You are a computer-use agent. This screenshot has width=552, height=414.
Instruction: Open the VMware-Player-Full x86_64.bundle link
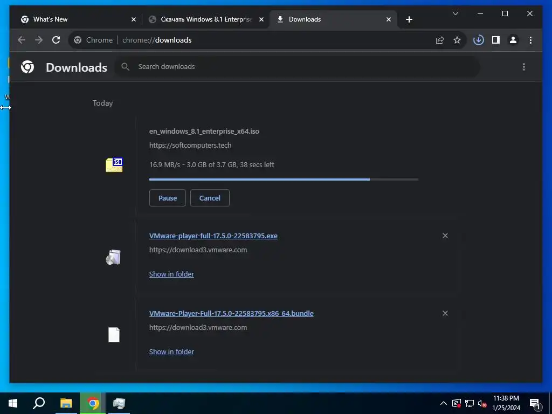tap(231, 313)
